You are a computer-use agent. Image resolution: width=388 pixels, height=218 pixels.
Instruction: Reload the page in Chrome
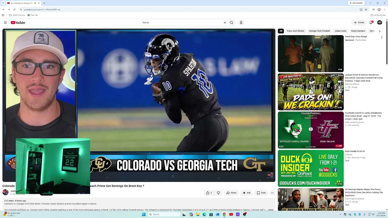14,9
